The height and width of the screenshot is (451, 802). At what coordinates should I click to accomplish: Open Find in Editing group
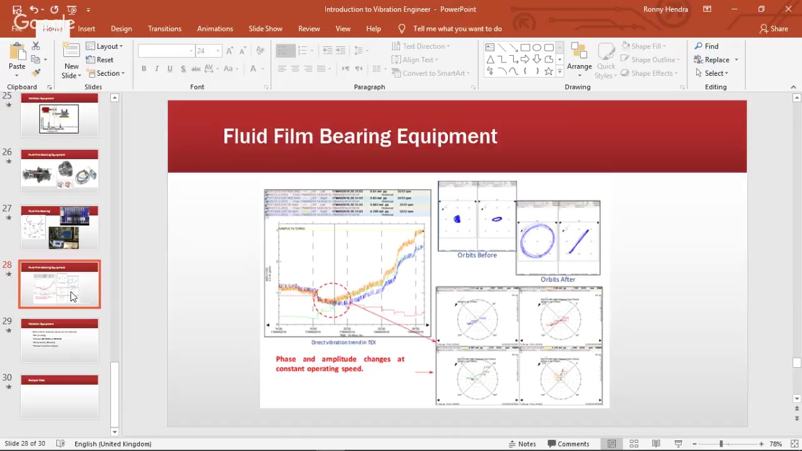point(706,46)
